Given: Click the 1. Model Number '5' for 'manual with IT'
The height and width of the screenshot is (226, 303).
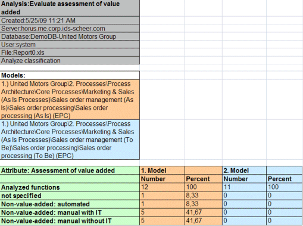Looking at the screenshot, I should pos(162,212).
